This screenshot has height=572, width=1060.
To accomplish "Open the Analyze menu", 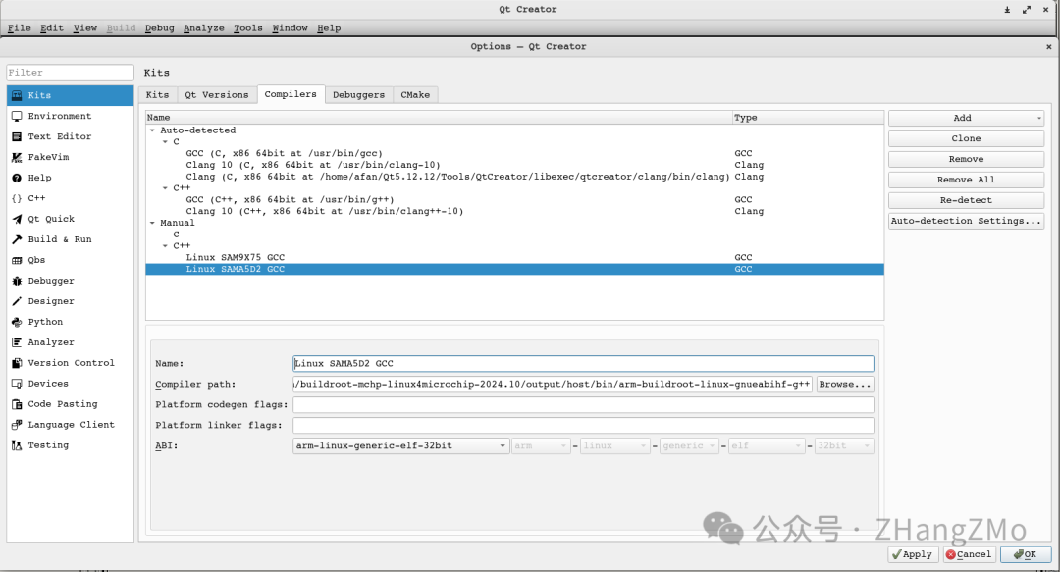I will point(203,28).
